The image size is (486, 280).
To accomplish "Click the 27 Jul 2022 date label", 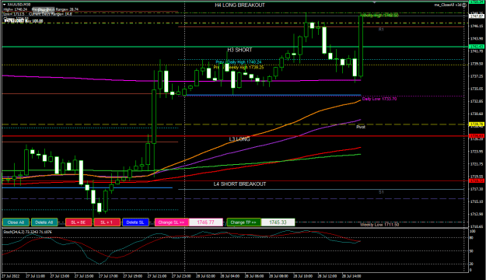I will click(x=11, y=276).
